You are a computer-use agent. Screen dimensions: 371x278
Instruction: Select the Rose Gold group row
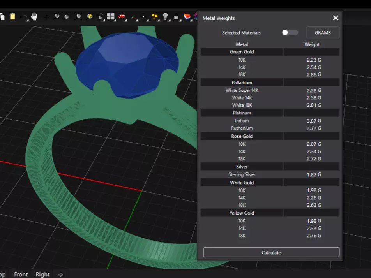pos(270,136)
